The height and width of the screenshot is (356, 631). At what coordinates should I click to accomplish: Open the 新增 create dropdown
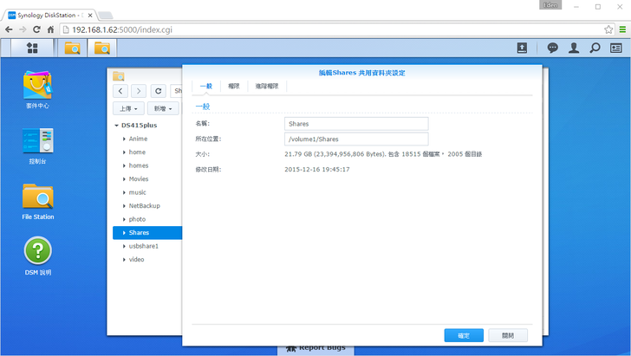tap(162, 108)
